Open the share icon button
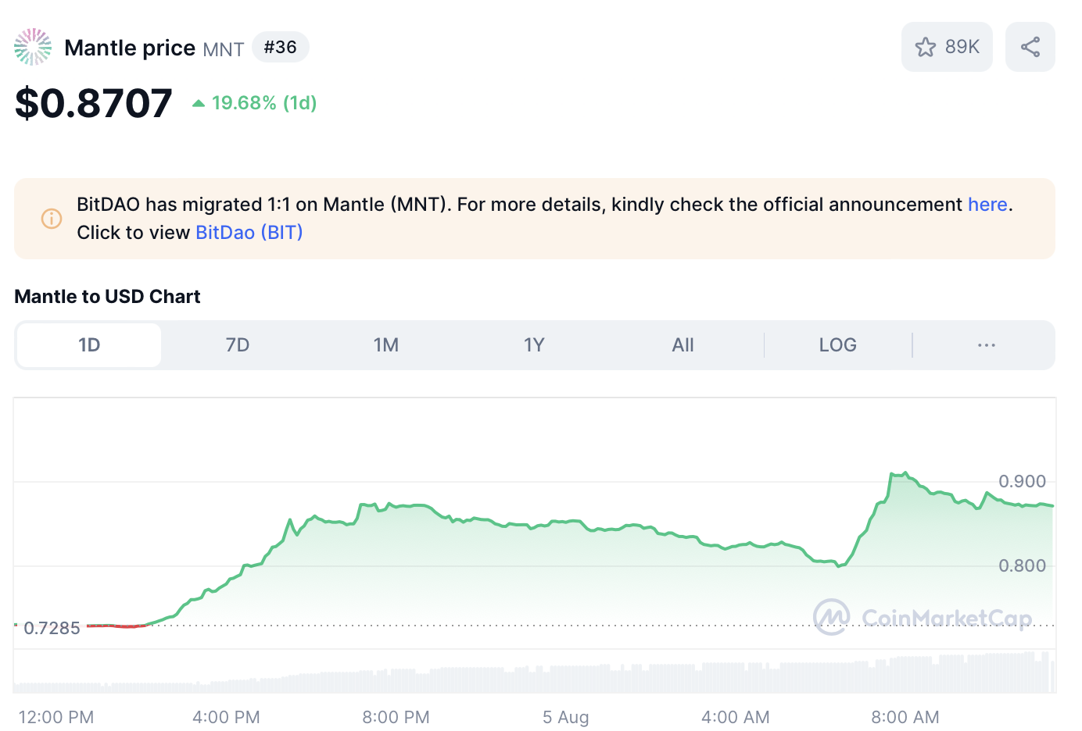 tap(1030, 47)
